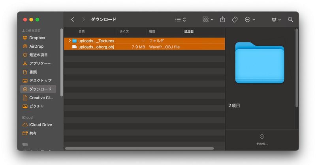Viewport: 316px width, 165px height.
Task: Go back with the left chevron button
Action: 73,20
